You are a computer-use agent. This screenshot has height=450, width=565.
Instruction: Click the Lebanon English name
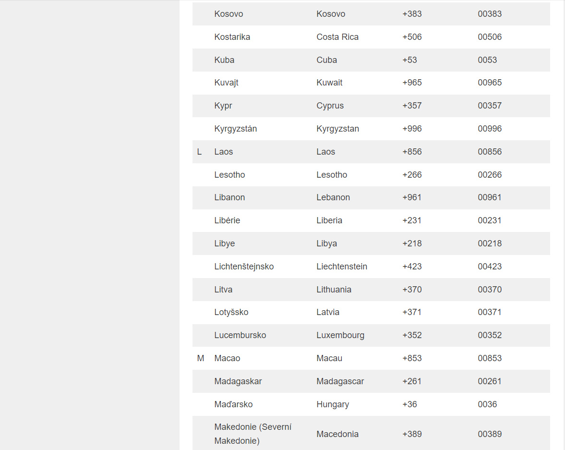(333, 197)
